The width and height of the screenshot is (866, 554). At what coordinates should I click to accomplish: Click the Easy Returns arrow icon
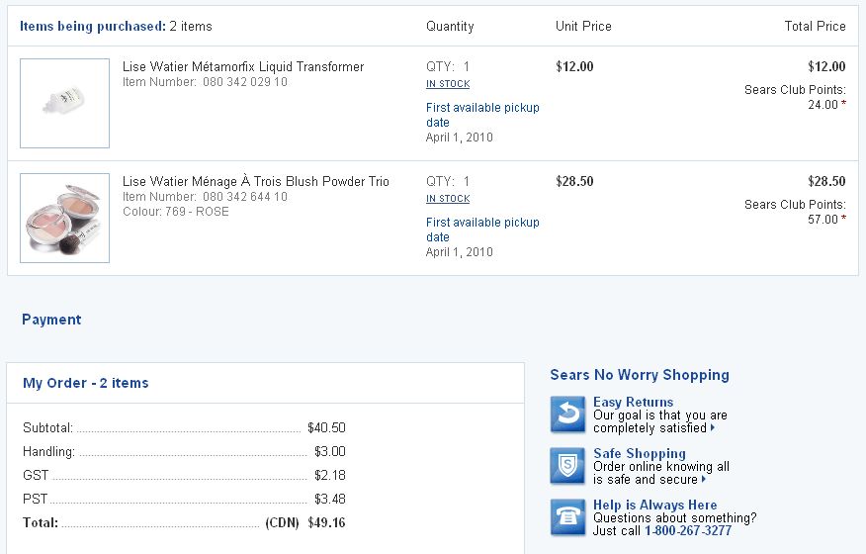coord(567,415)
